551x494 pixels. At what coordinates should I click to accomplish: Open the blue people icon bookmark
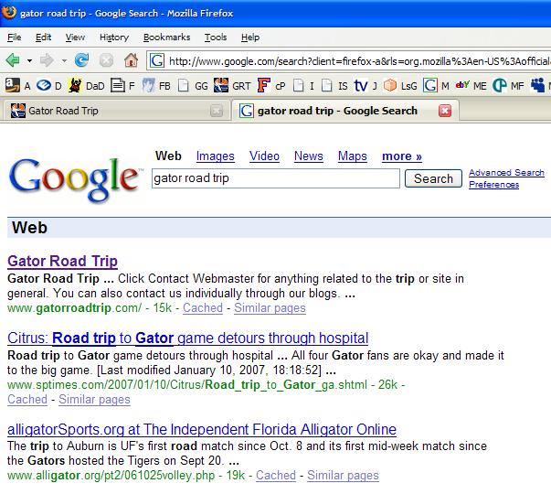pos(540,85)
